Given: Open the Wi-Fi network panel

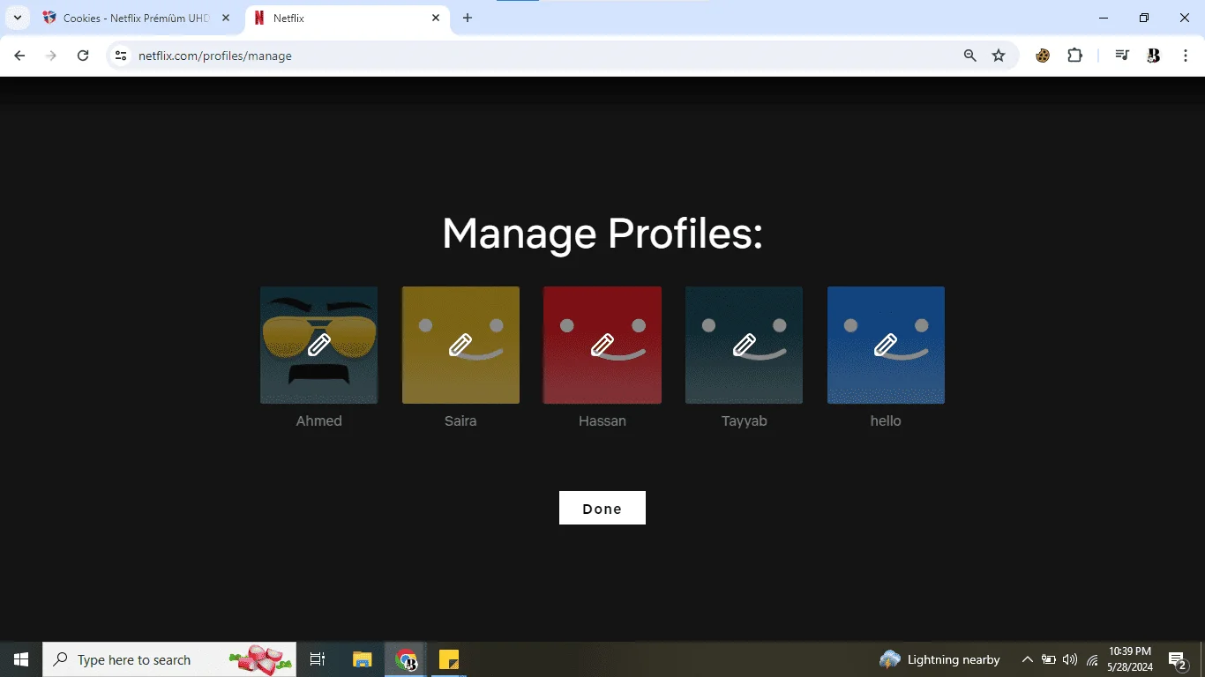Looking at the screenshot, I should 1092,659.
